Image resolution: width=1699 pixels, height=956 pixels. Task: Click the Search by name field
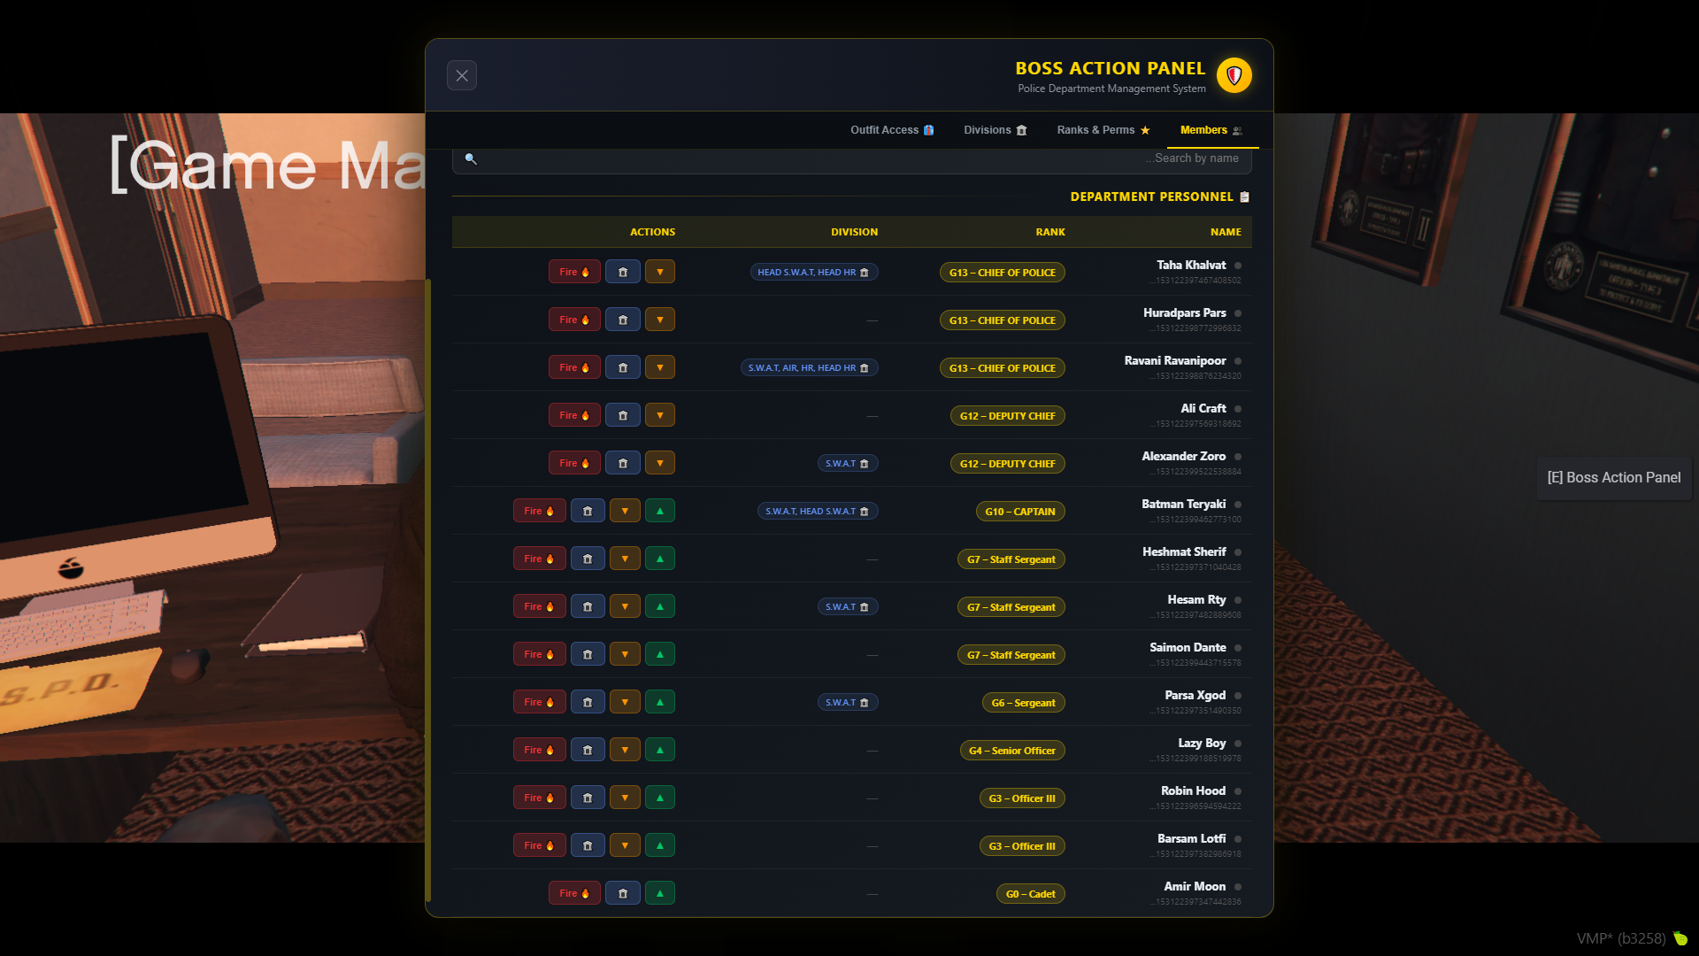tap(851, 159)
